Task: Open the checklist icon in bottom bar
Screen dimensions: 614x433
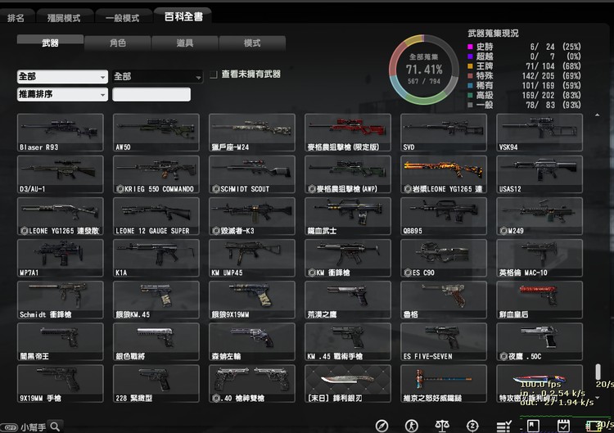Action: click(503, 426)
